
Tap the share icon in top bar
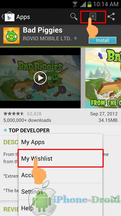point(111,17)
